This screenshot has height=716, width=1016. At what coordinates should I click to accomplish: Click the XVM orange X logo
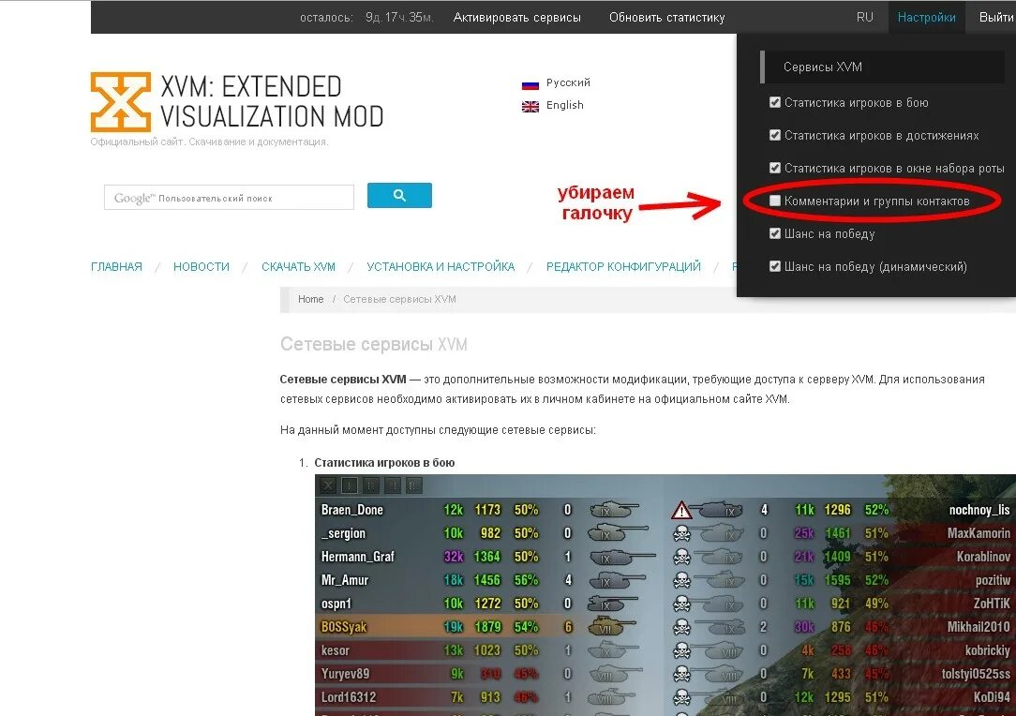tap(121, 102)
